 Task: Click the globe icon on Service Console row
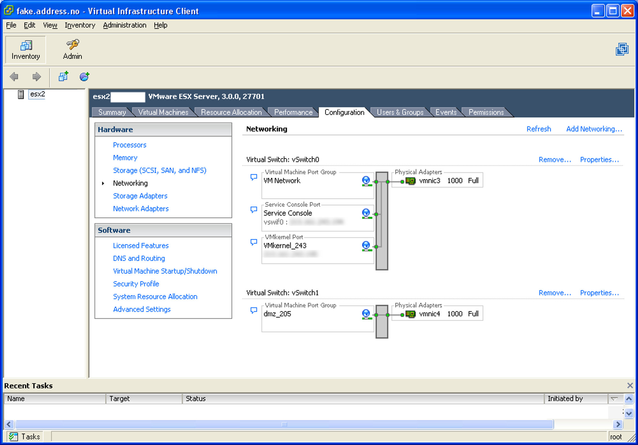point(367,213)
